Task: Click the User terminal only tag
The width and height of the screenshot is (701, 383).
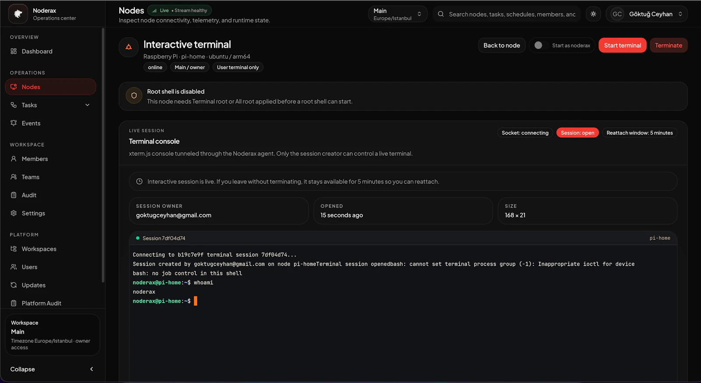Action: click(x=238, y=67)
